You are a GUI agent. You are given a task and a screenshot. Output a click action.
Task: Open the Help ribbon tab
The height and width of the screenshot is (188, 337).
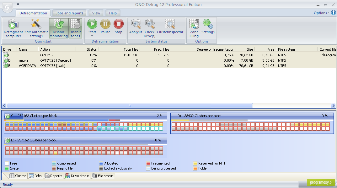(113, 13)
